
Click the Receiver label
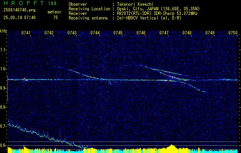point(78,13)
